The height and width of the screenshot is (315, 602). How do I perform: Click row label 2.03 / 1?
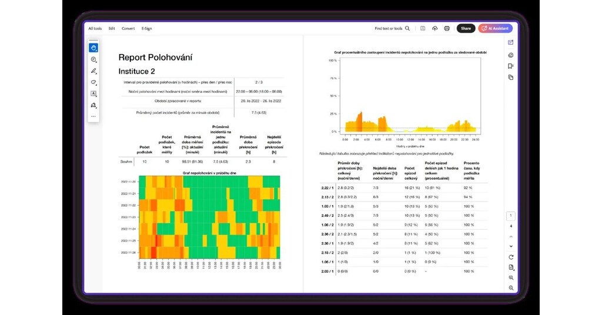pos(327,272)
